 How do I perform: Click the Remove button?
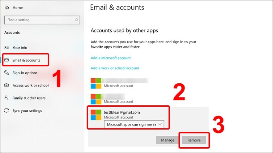[x=194, y=140]
